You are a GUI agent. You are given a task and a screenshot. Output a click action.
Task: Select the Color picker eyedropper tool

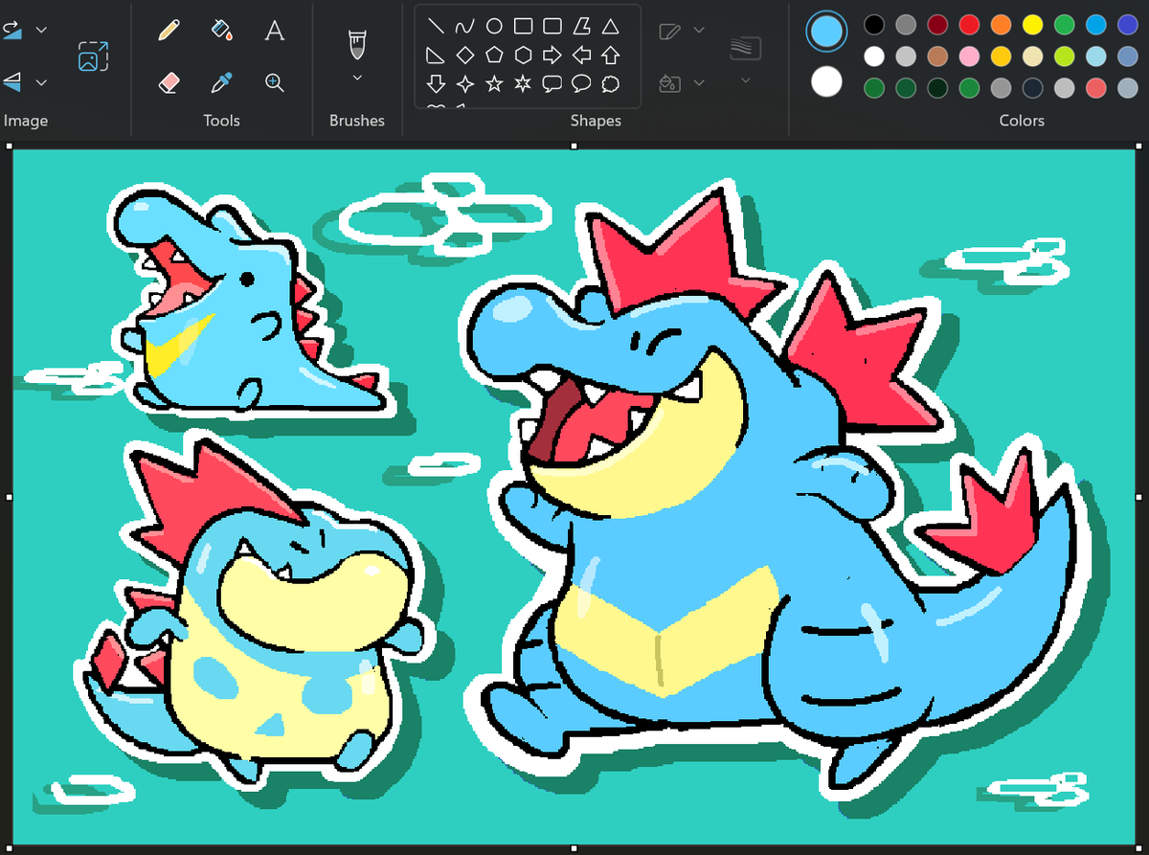(222, 83)
